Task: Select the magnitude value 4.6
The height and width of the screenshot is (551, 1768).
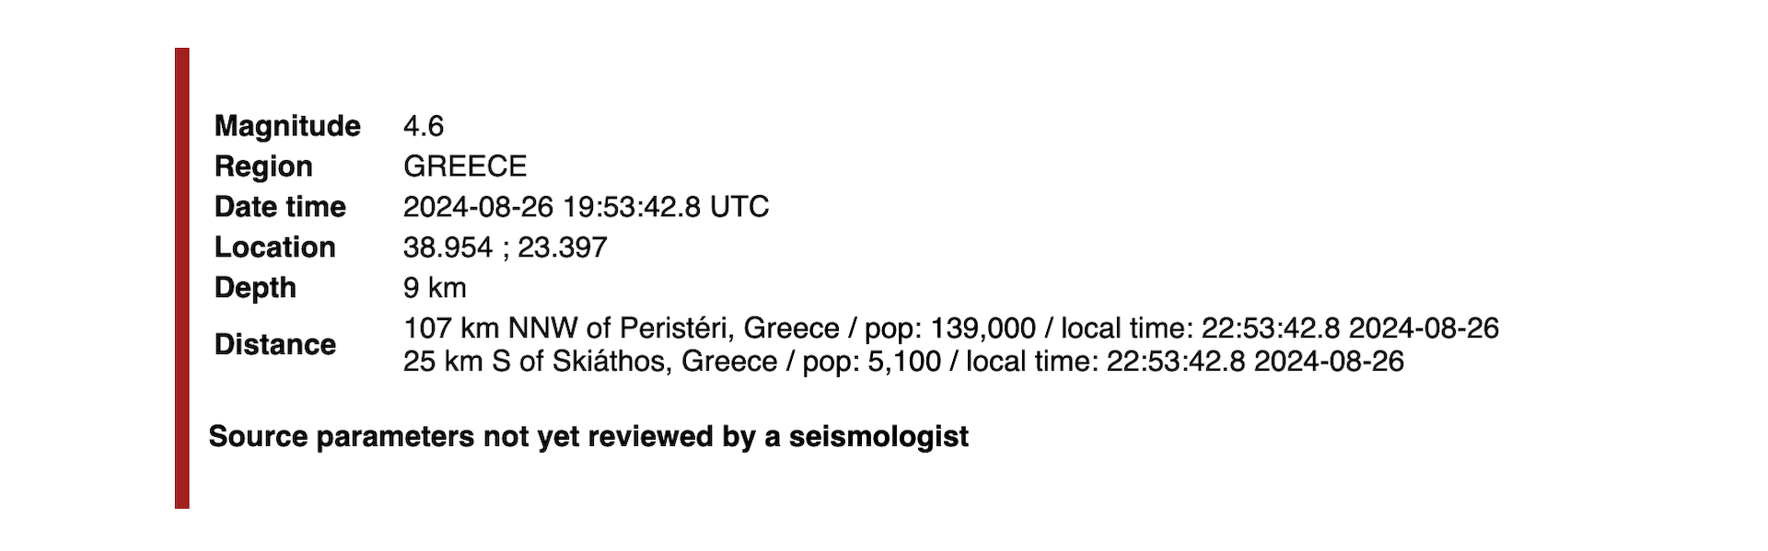Action: click(x=424, y=126)
